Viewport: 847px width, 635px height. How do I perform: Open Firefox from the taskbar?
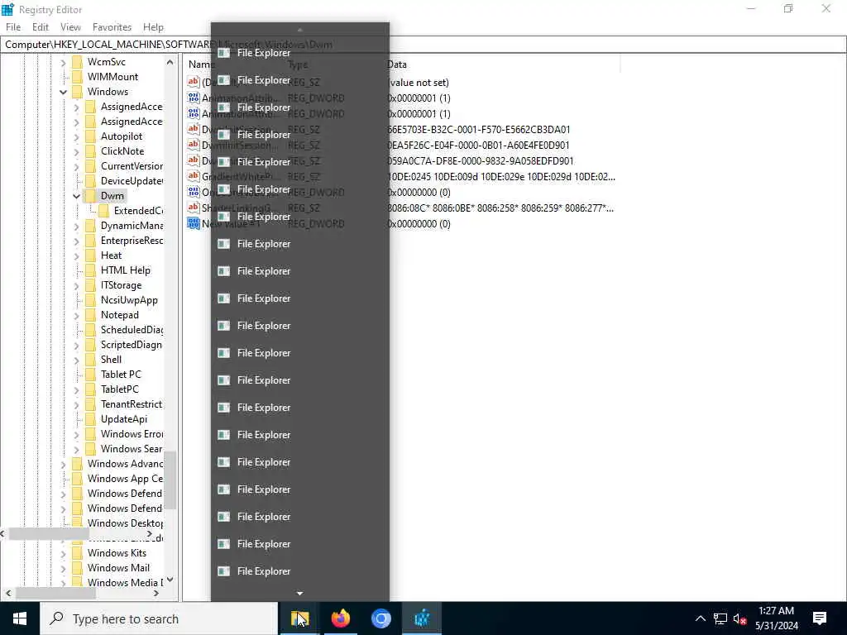coord(340,618)
